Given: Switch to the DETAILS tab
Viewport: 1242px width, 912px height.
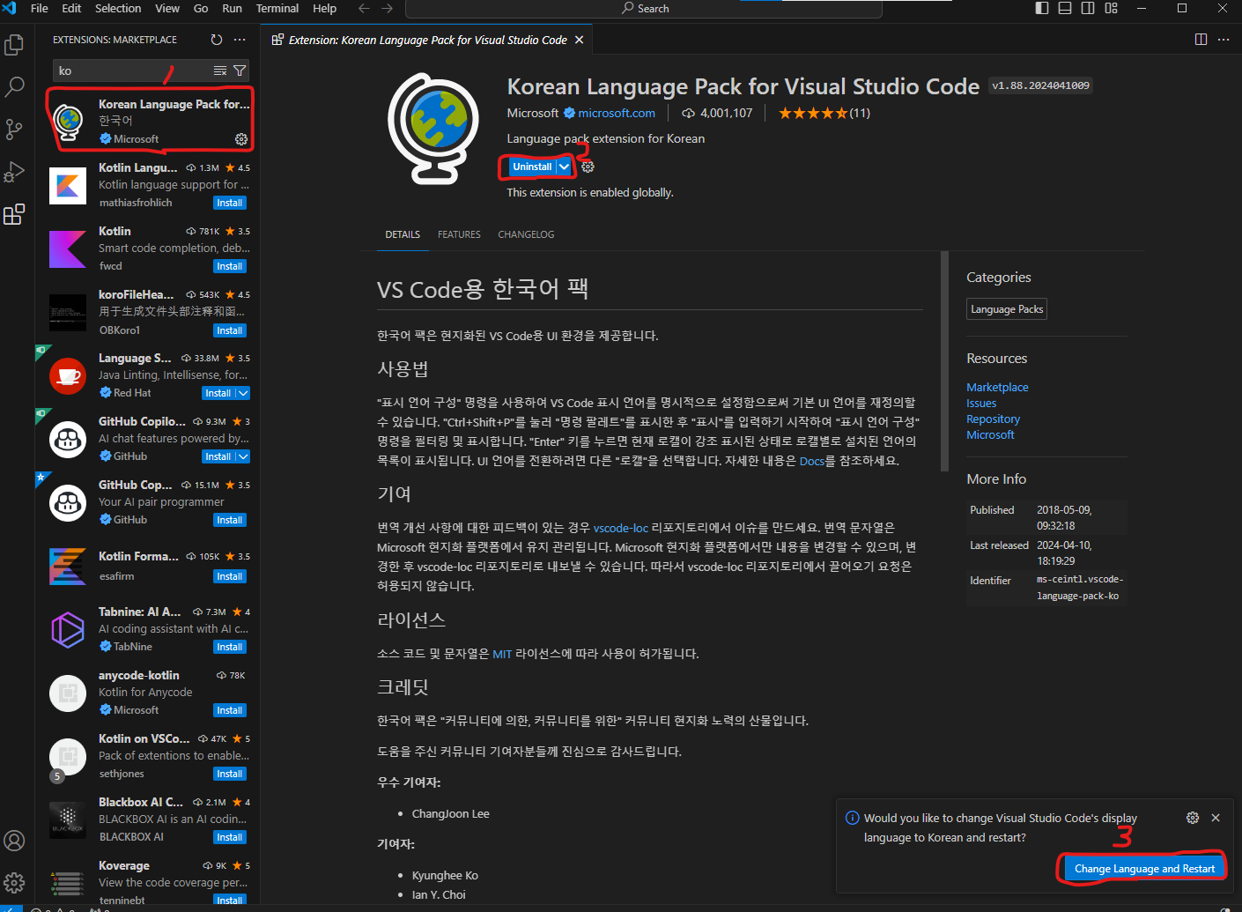Looking at the screenshot, I should [x=403, y=234].
